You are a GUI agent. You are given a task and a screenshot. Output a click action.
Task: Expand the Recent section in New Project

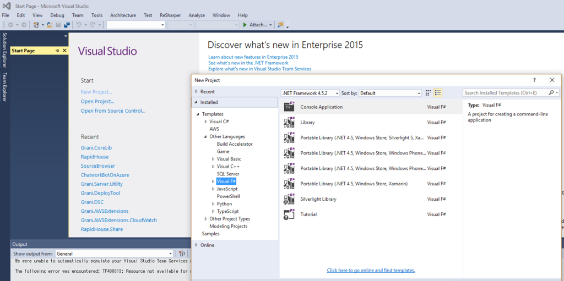(x=197, y=92)
